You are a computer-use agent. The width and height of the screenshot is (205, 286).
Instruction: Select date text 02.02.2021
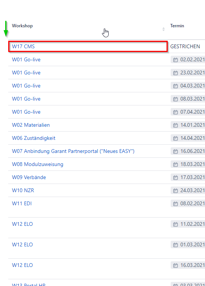[193, 60]
